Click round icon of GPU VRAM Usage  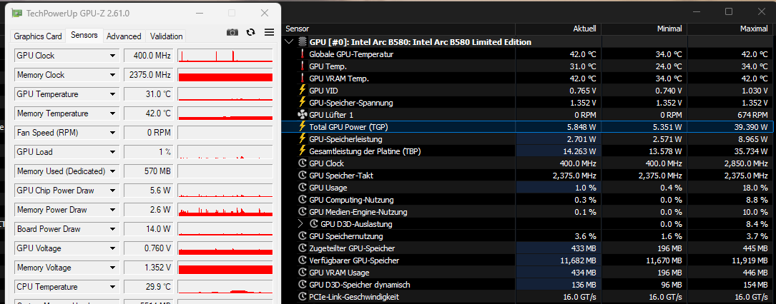tap(303, 273)
